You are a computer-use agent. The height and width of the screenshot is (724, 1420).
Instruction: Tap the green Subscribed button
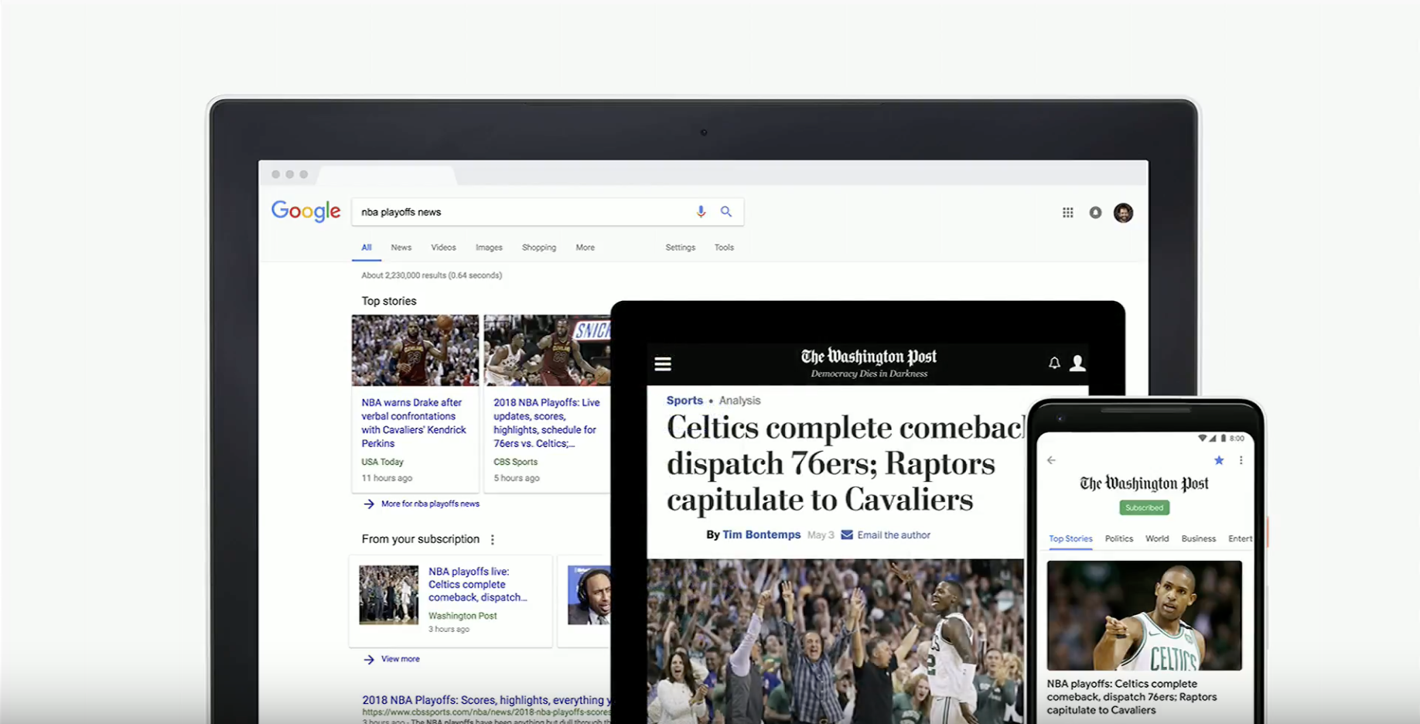click(1144, 507)
